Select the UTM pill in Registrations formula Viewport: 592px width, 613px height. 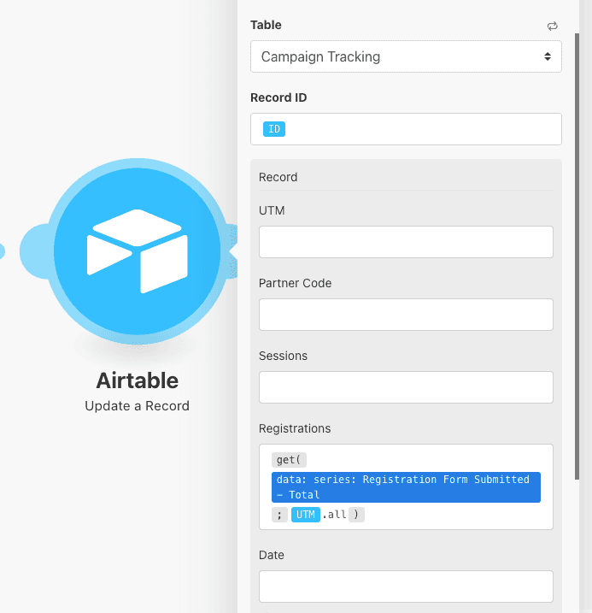pyautogui.click(x=306, y=515)
